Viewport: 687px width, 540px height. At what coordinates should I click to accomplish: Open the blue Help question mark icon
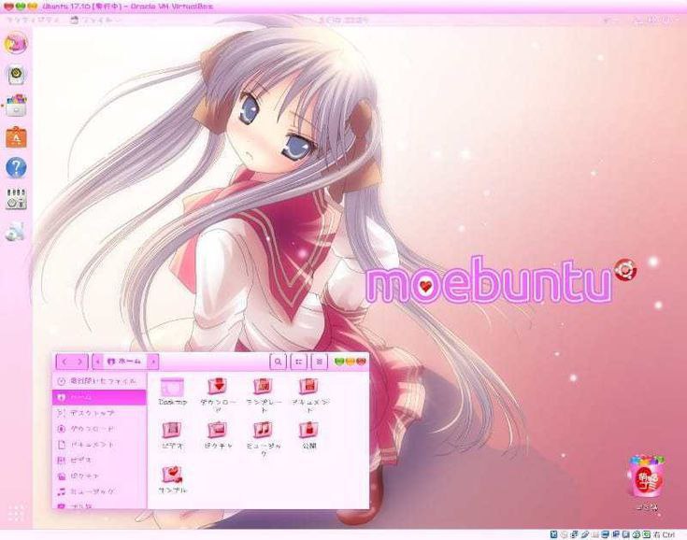click(16, 168)
